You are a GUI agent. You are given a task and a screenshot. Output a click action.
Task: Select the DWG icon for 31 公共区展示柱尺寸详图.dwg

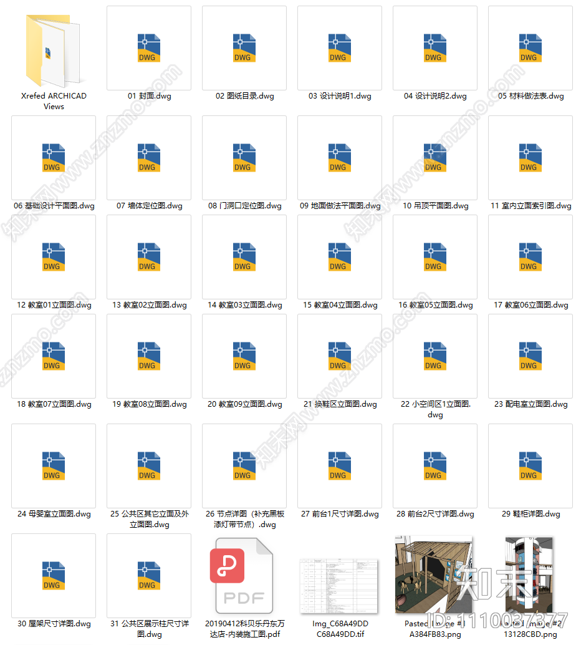coord(149,576)
